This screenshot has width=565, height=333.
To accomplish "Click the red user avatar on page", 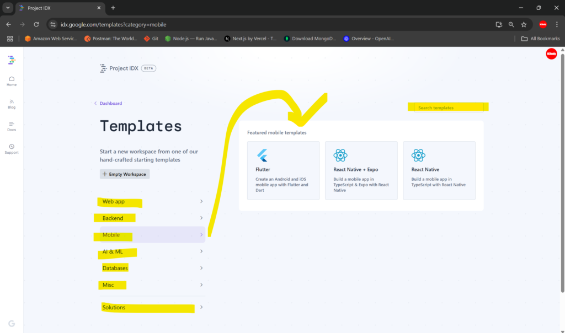I will [x=551, y=53].
